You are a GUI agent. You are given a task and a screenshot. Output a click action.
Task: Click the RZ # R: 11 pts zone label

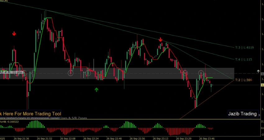[x=11, y=72]
